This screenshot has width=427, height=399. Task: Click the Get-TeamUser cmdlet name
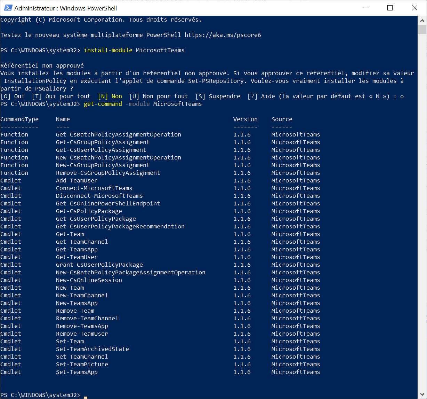point(77,257)
